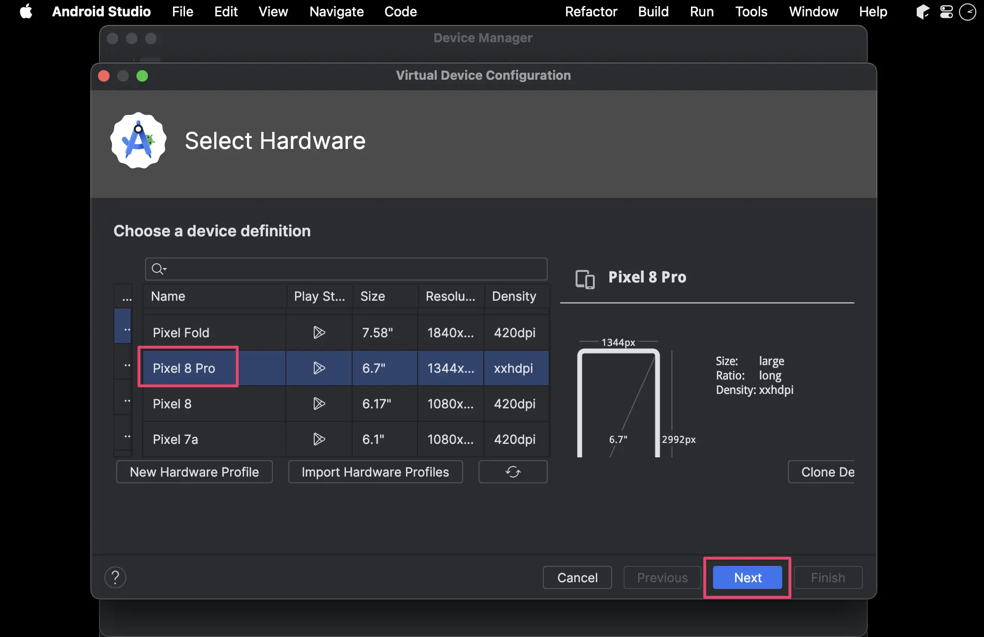Sort by the Size column header
The width and height of the screenshot is (984, 637).
[x=385, y=296]
